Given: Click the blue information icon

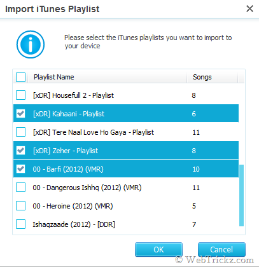Looking at the screenshot, I should (x=31, y=44).
